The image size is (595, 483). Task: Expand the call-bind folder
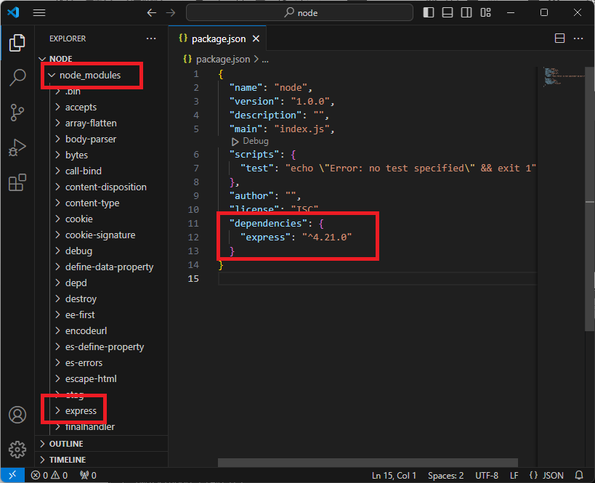[83, 171]
